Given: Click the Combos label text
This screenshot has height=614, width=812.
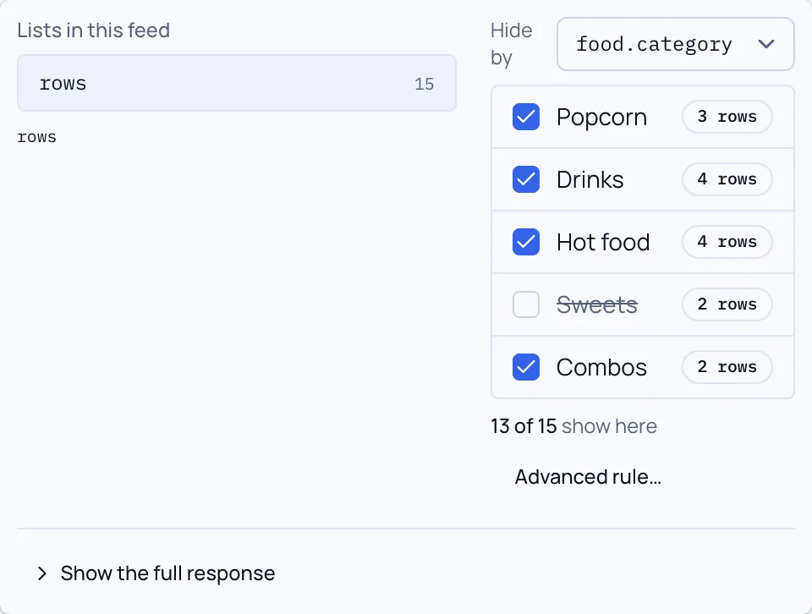Looking at the screenshot, I should tap(601, 367).
